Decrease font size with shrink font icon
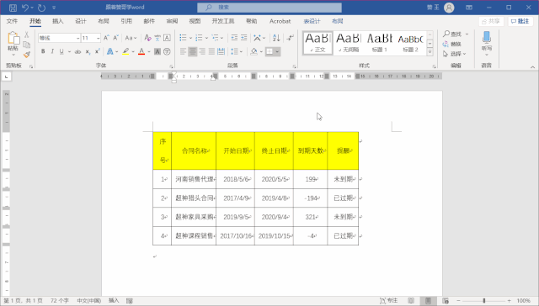The image size is (539, 306). pos(115,38)
